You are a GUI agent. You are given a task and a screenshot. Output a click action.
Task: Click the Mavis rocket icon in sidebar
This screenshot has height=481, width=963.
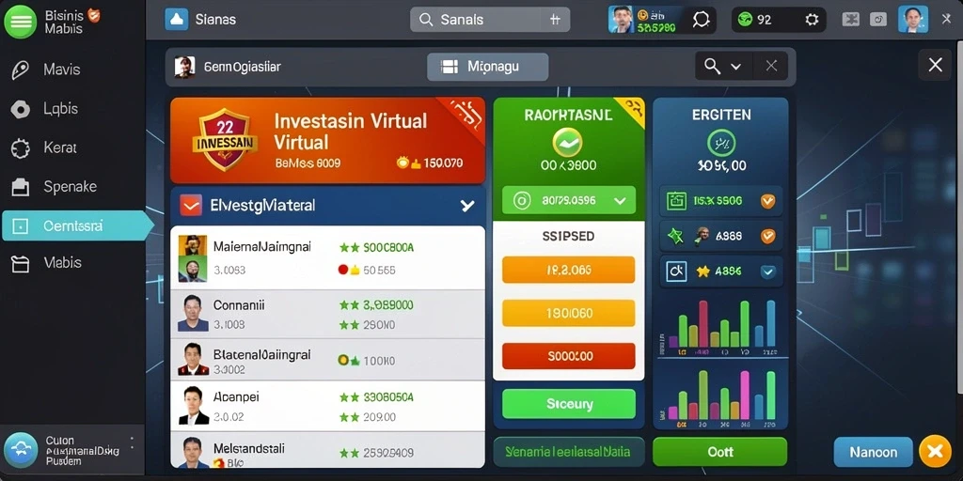[x=21, y=70]
